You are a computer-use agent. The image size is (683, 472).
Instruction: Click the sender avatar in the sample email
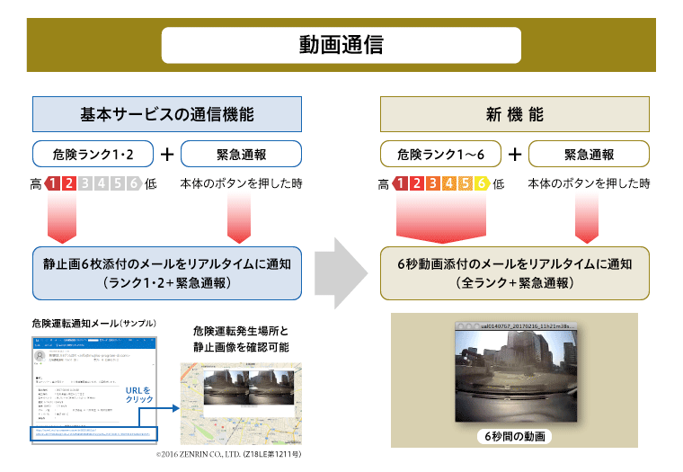[41, 356]
